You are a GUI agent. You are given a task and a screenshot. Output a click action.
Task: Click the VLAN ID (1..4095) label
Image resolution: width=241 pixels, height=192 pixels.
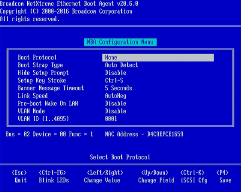[x=43, y=119]
